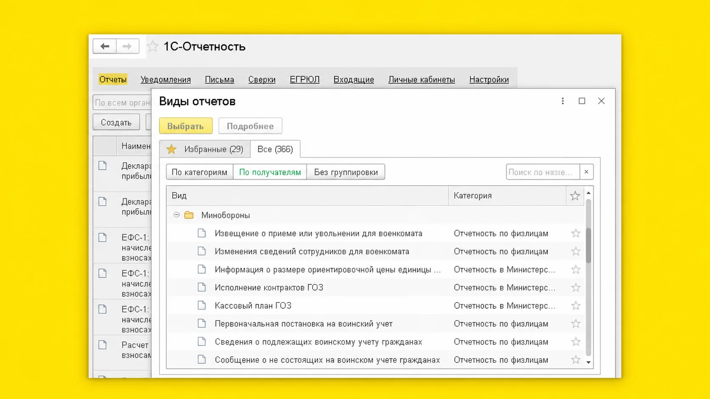Screen dimensions: 710x399
Task: Star 'Кассовый план ГОЗ' report
Action: pos(576,306)
